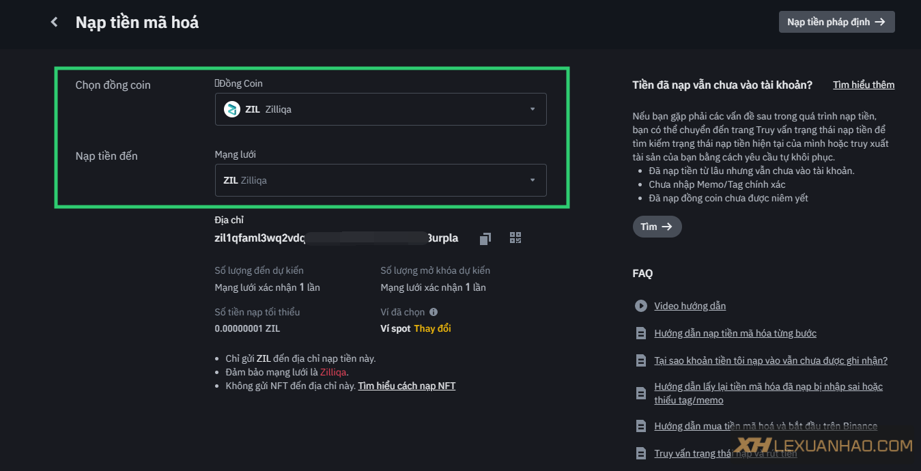Expand coin list using ZIL dropdown arrow
Viewport: 921px width, 471px height.
[533, 109]
